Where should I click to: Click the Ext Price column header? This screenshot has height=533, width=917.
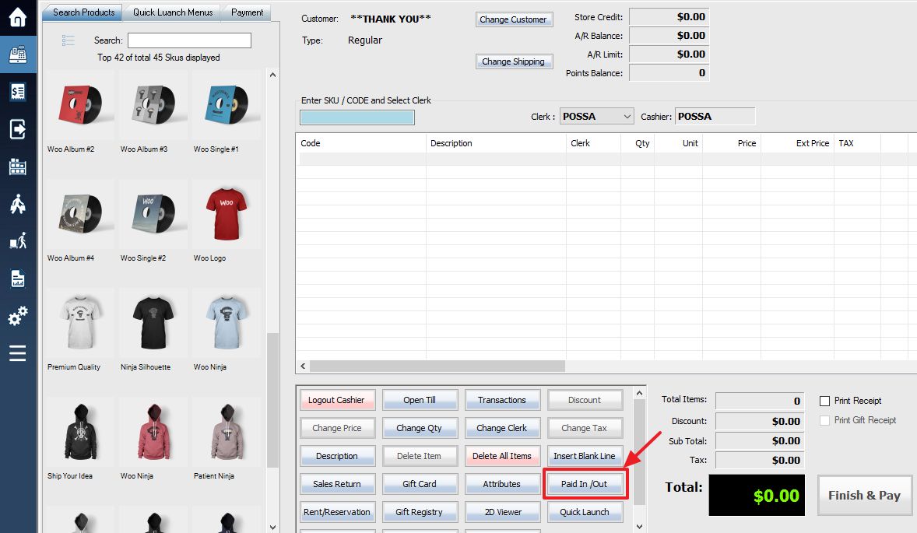(796, 143)
